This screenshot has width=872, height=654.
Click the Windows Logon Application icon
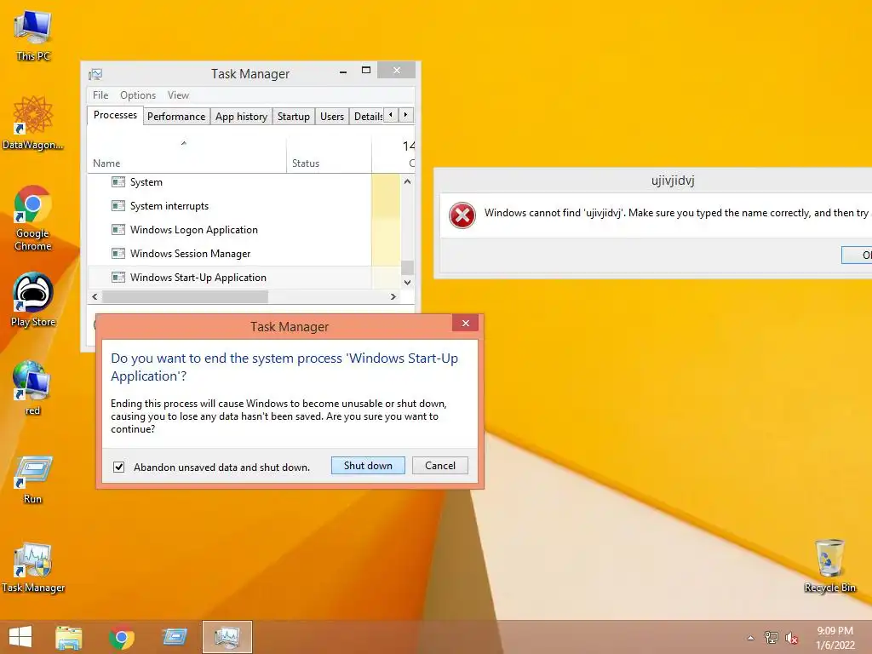tap(118, 230)
